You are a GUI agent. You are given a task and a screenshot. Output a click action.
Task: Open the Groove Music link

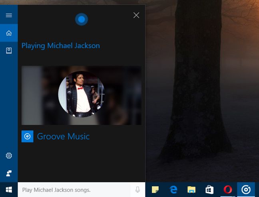click(x=63, y=136)
